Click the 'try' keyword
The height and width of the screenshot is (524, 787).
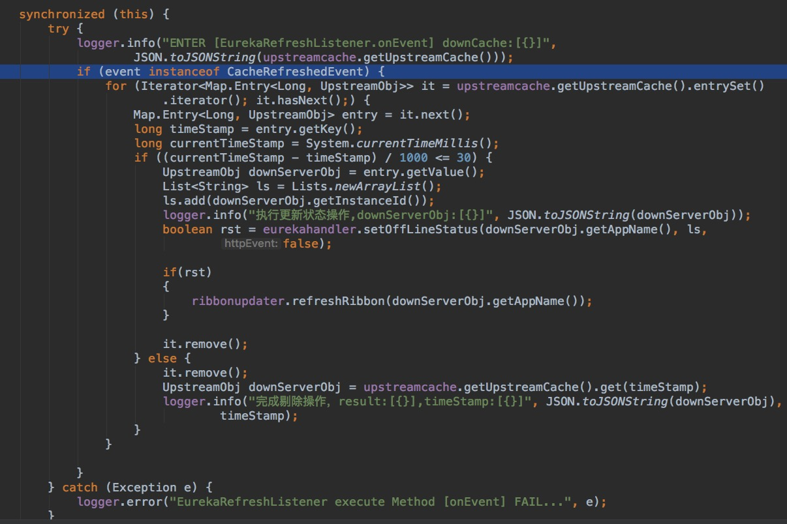click(x=59, y=28)
